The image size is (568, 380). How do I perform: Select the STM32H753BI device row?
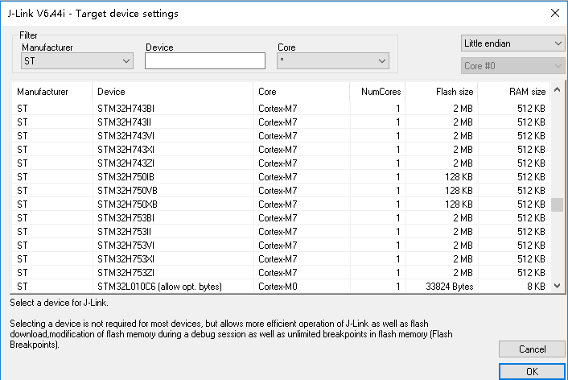281,218
